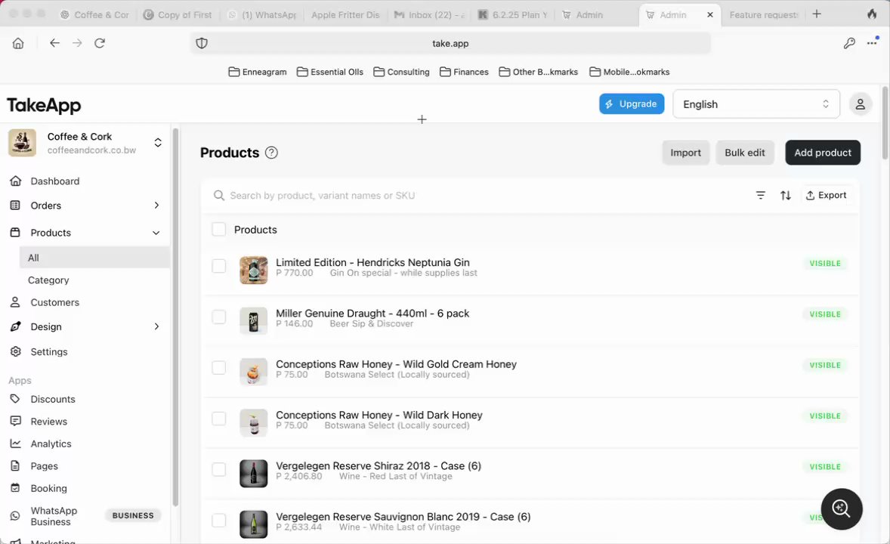Open the Other Bookmarks folder
This screenshot has height=544, width=890.
[538, 72]
